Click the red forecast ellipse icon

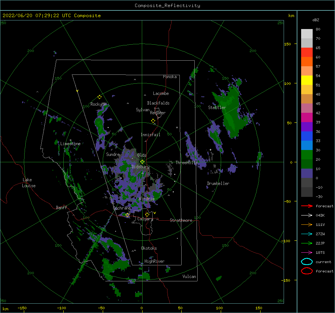[x=307, y=271]
